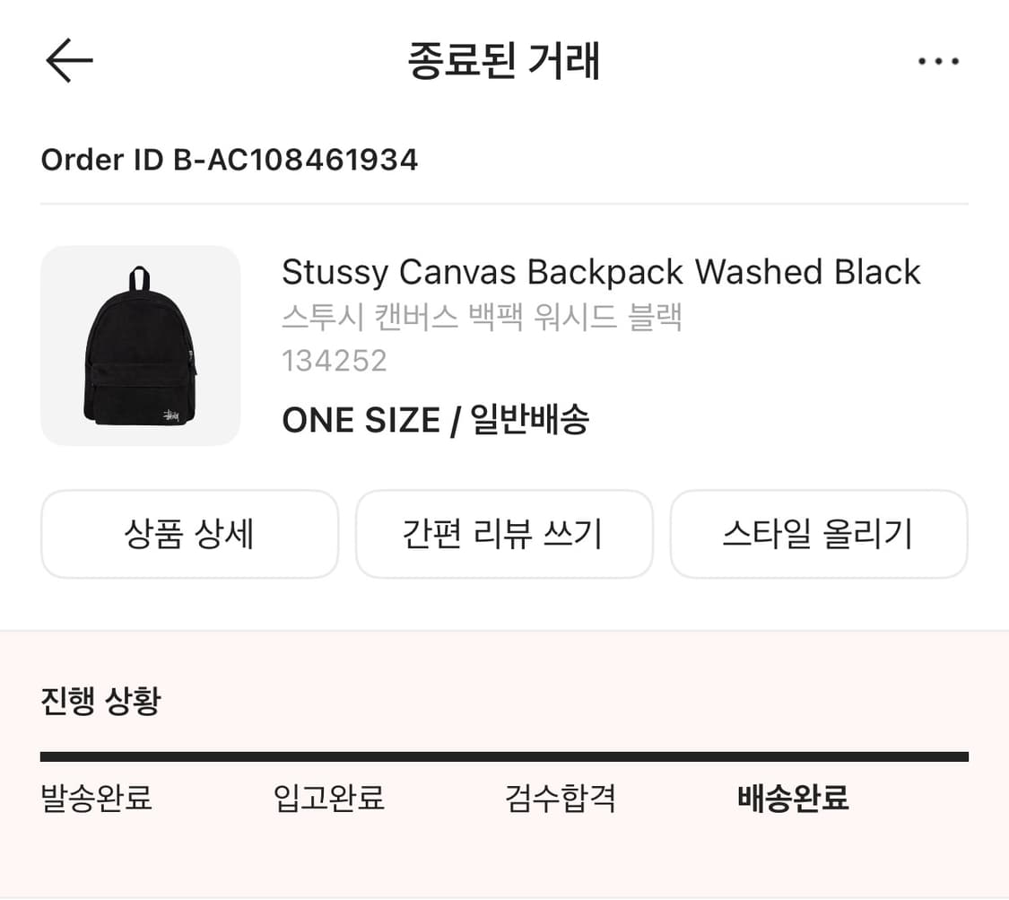1009x900 pixels.
Task: Tap the 발송완료 progress step
Action: (x=95, y=799)
